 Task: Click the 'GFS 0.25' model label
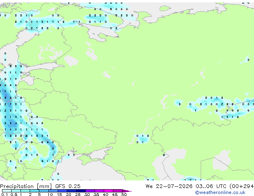tap(68, 186)
